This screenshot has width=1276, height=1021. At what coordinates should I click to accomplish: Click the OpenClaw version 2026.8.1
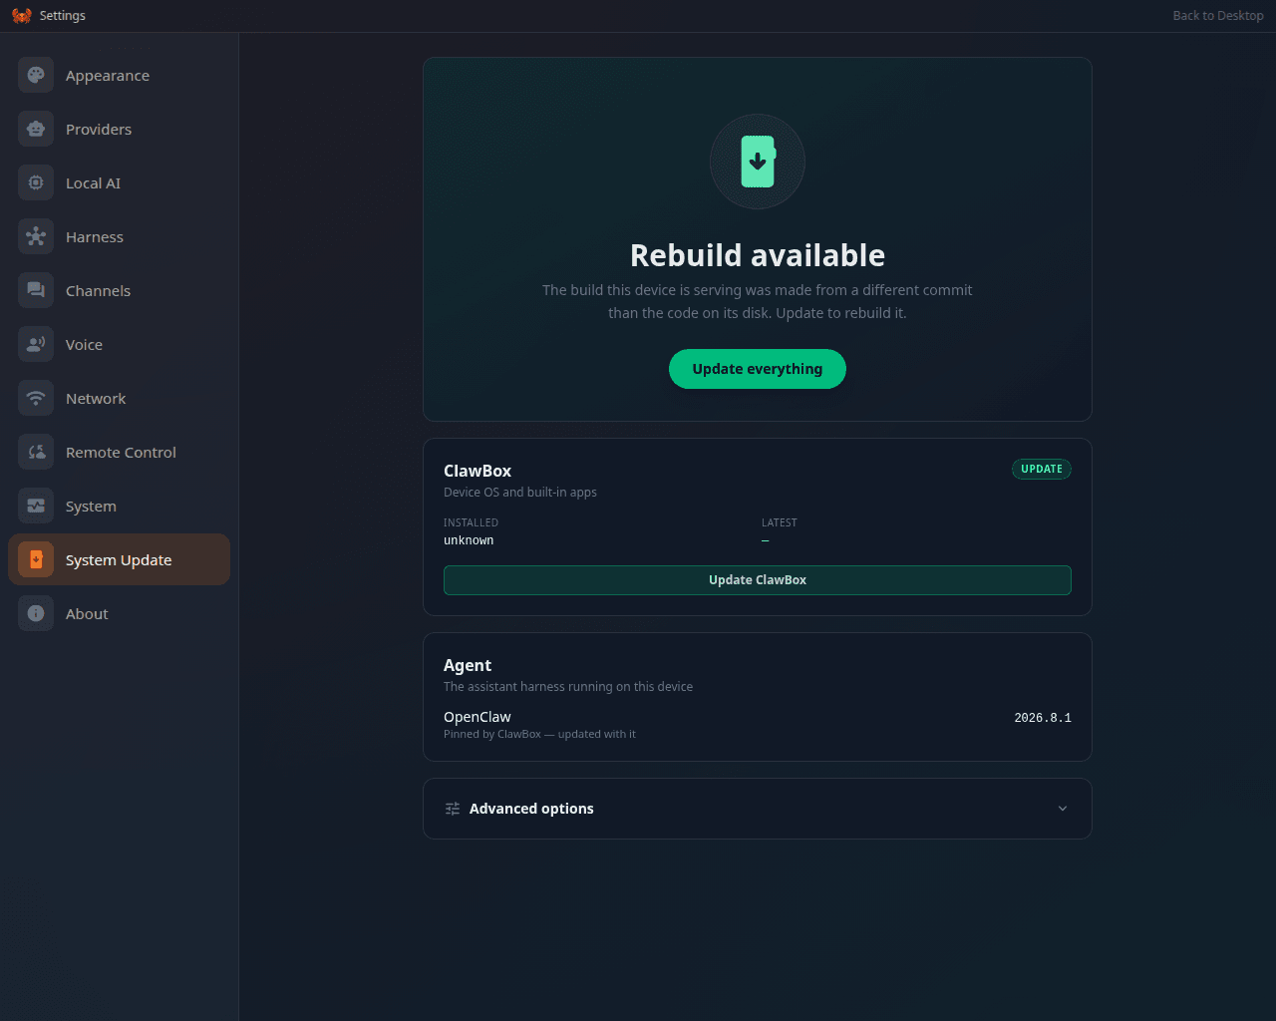tap(1043, 718)
